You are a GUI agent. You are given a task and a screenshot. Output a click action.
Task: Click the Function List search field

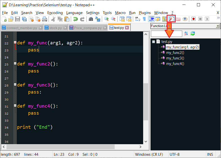point(166,34)
